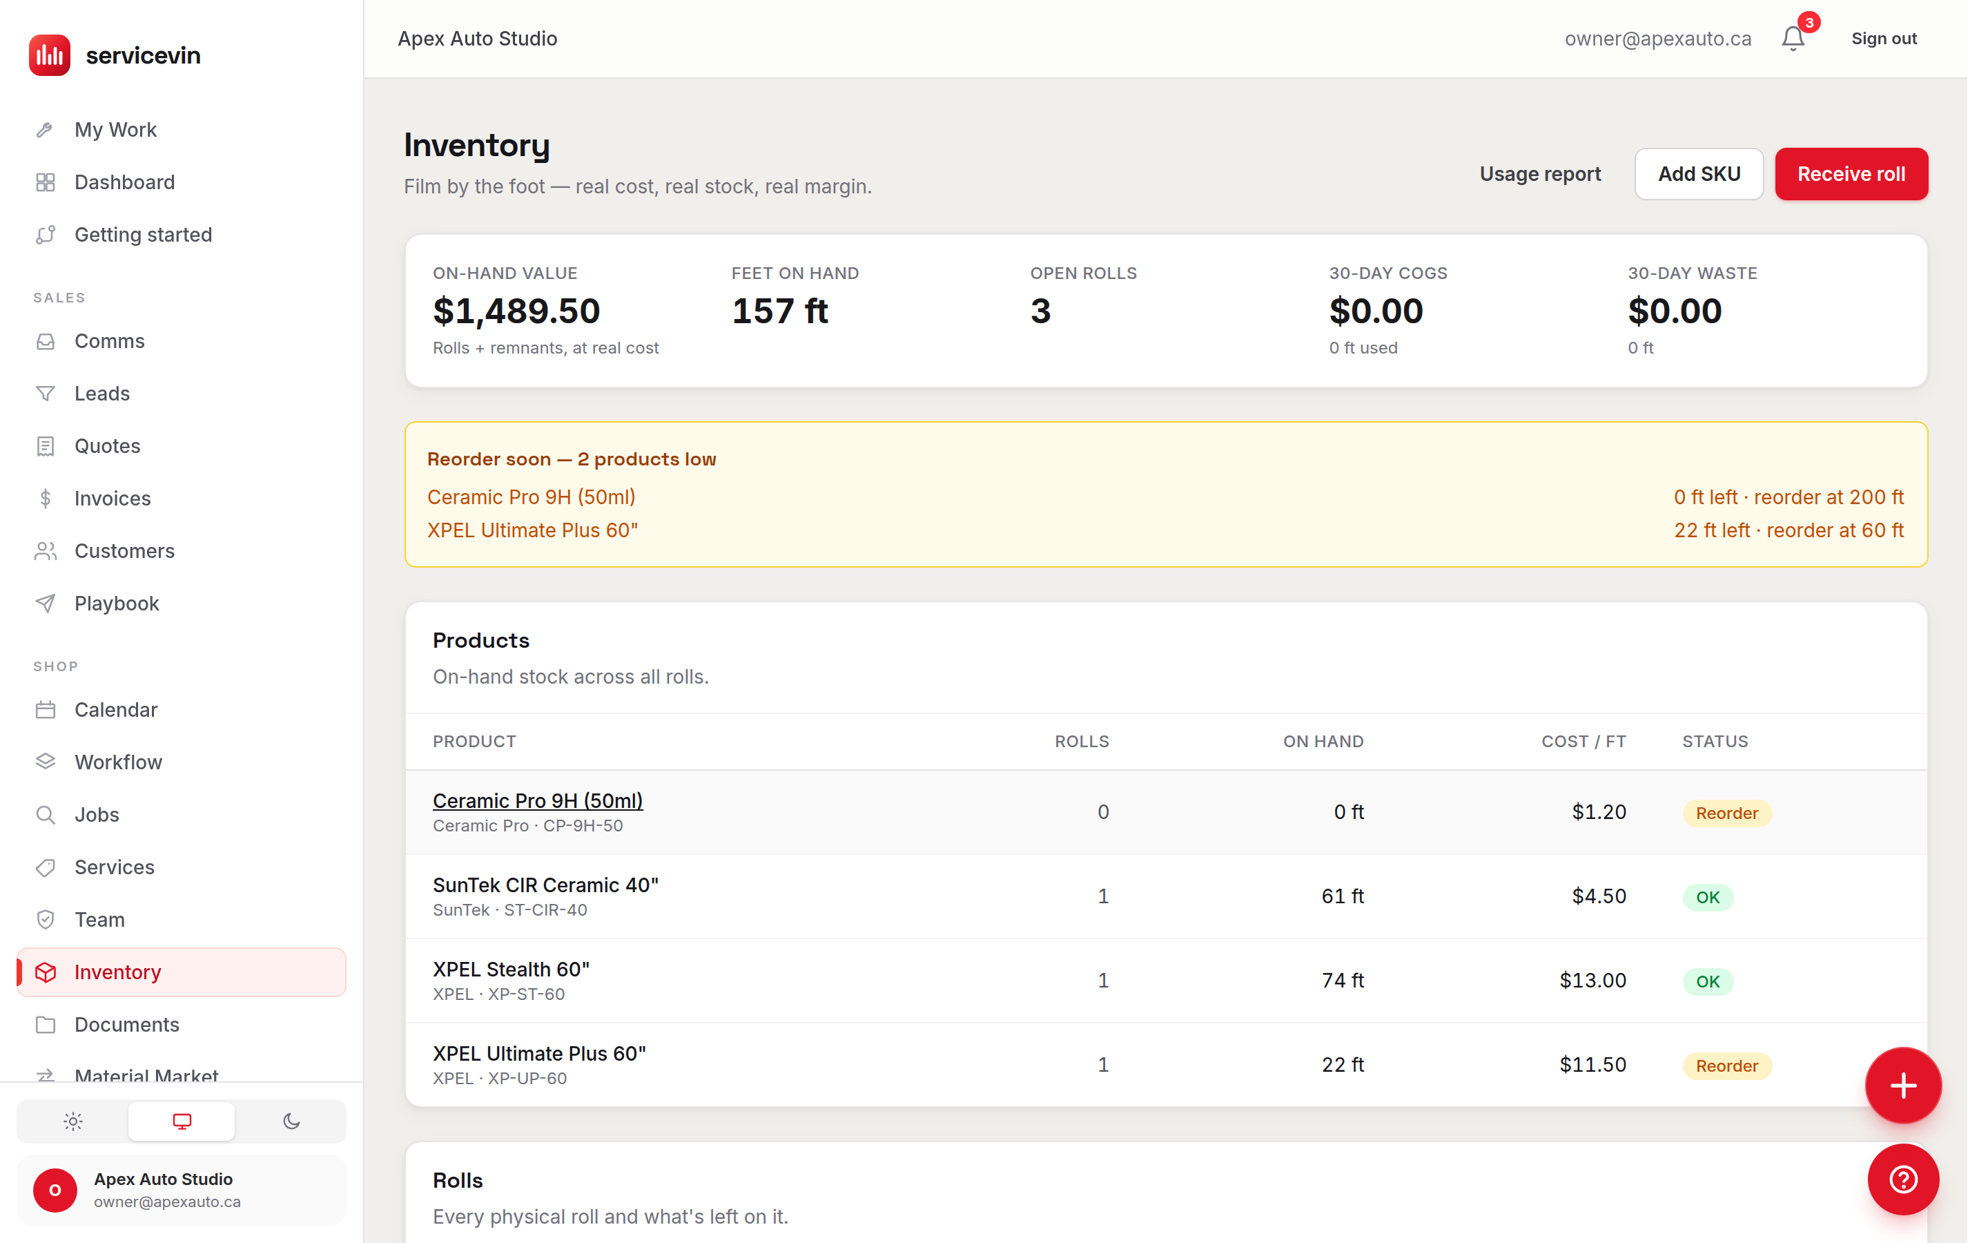Open Team page
The image size is (1988, 1243).
181,920
